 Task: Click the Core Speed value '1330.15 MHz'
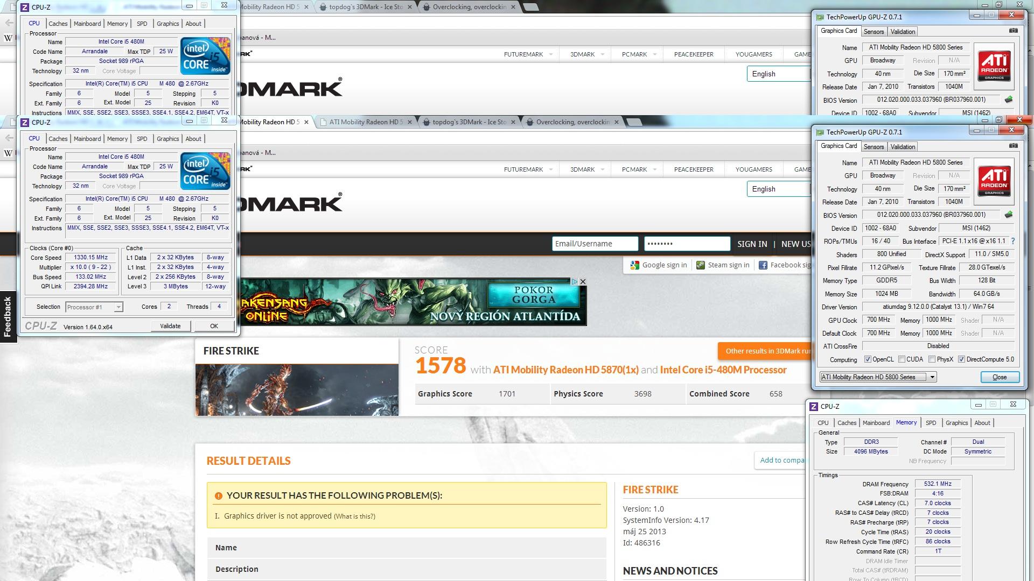pyautogui.click(x=91, y=258)
